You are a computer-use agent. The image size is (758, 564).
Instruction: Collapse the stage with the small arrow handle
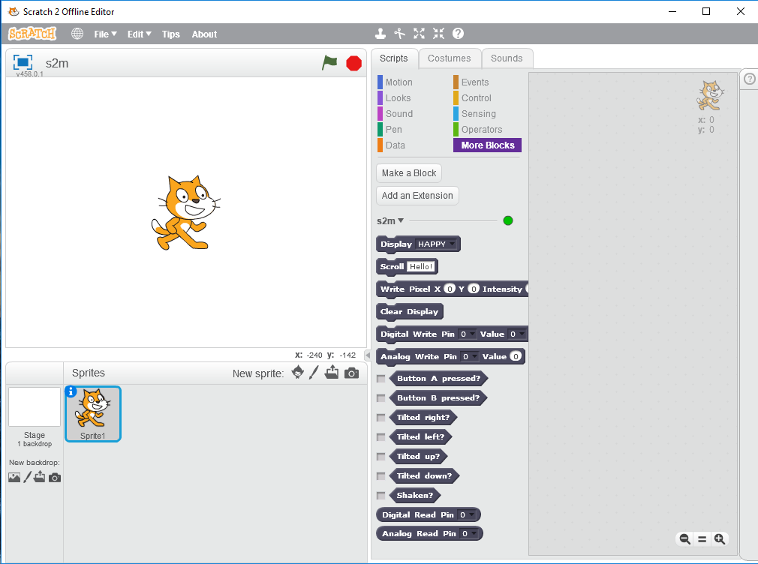pos(368,355)
